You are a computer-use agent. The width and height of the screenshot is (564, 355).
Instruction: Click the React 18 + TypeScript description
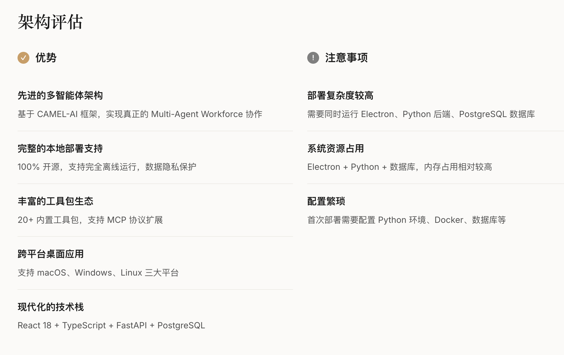(111, 325)
